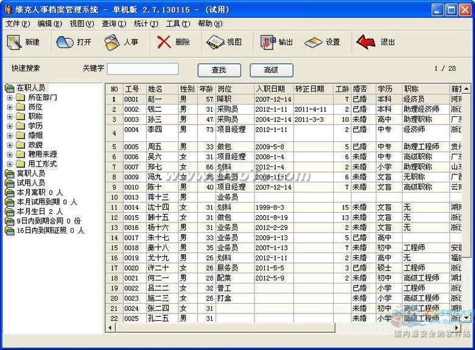This screenshot has width=475, height=350.
Task: Open the 编辑(E) menu
Action: (x=50, y=24)
